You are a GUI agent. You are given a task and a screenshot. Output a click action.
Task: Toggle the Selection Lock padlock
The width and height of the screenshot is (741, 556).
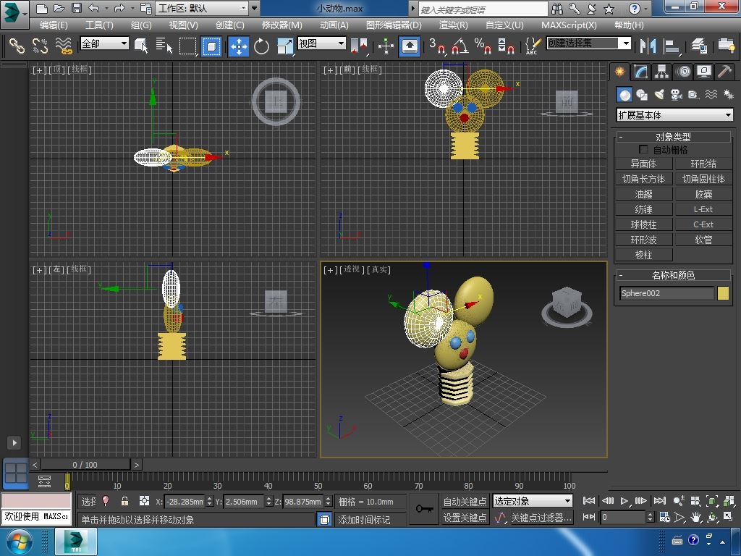point(124,501)
